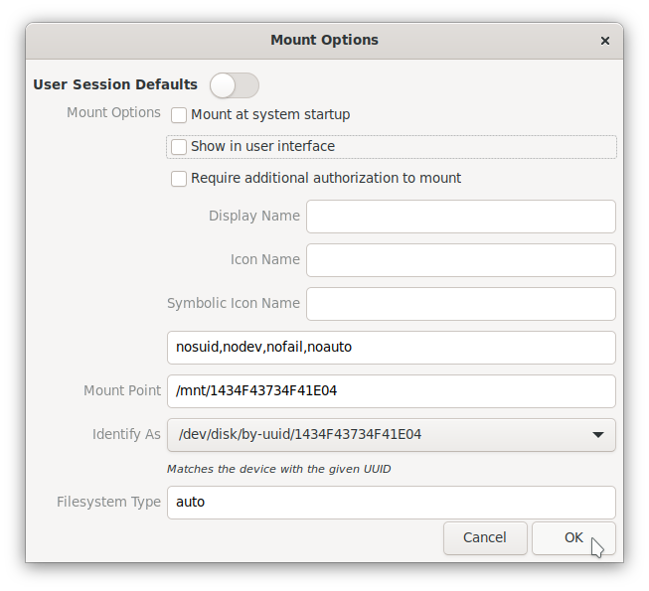The height and width of the screenshot is (591, 649).
Task: Close the Mount Options dialog with X
Action: click(604, 41)
